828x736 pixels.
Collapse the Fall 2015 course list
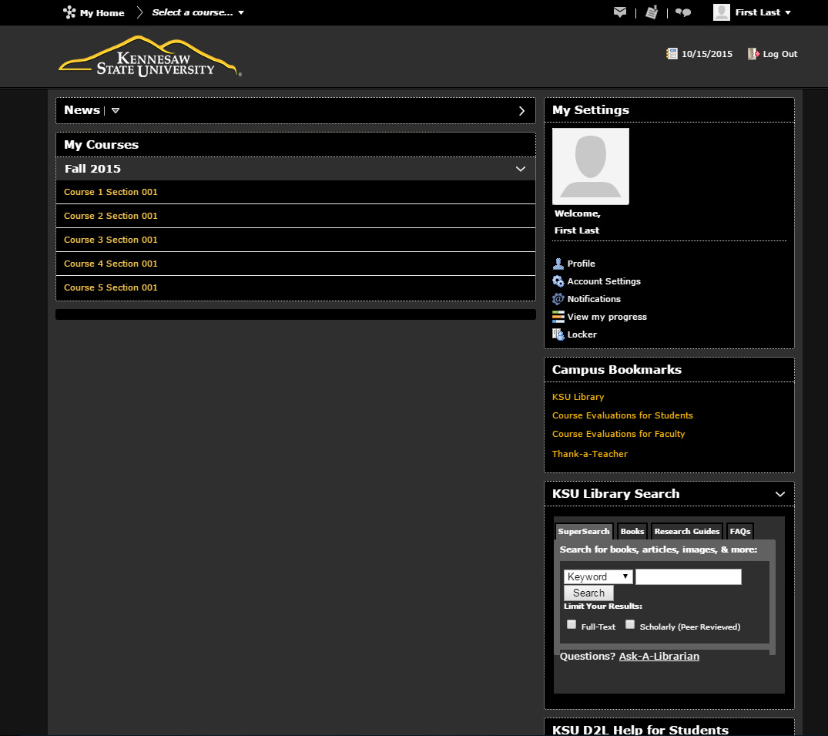pos(520,168)
